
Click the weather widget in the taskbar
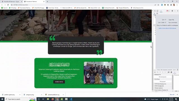click(151, 99)
